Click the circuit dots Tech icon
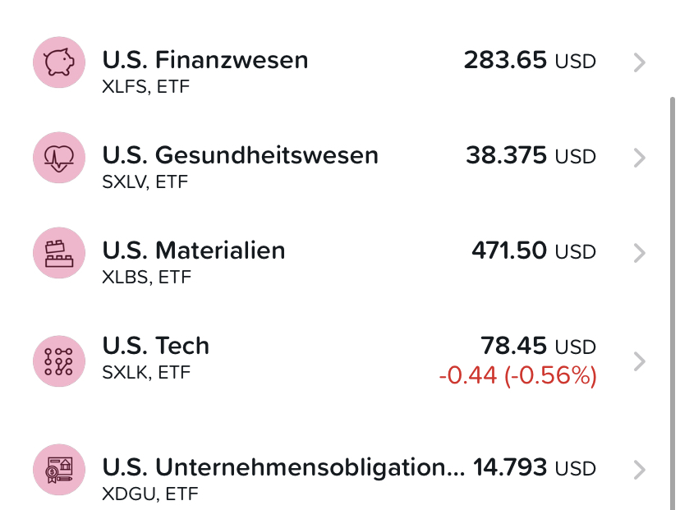The width and height of the screenshot is (680, 510). (x=59, y=361)
